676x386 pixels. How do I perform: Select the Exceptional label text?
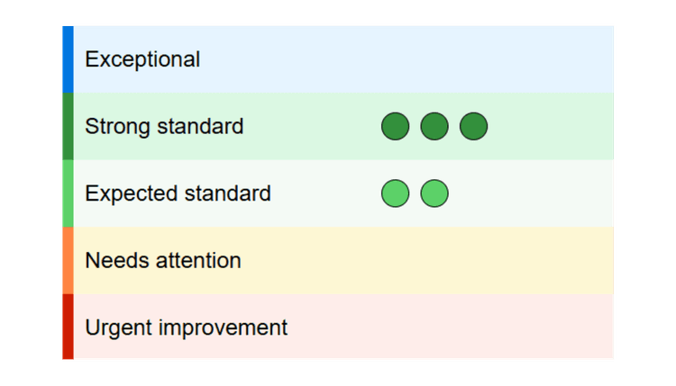142,59
